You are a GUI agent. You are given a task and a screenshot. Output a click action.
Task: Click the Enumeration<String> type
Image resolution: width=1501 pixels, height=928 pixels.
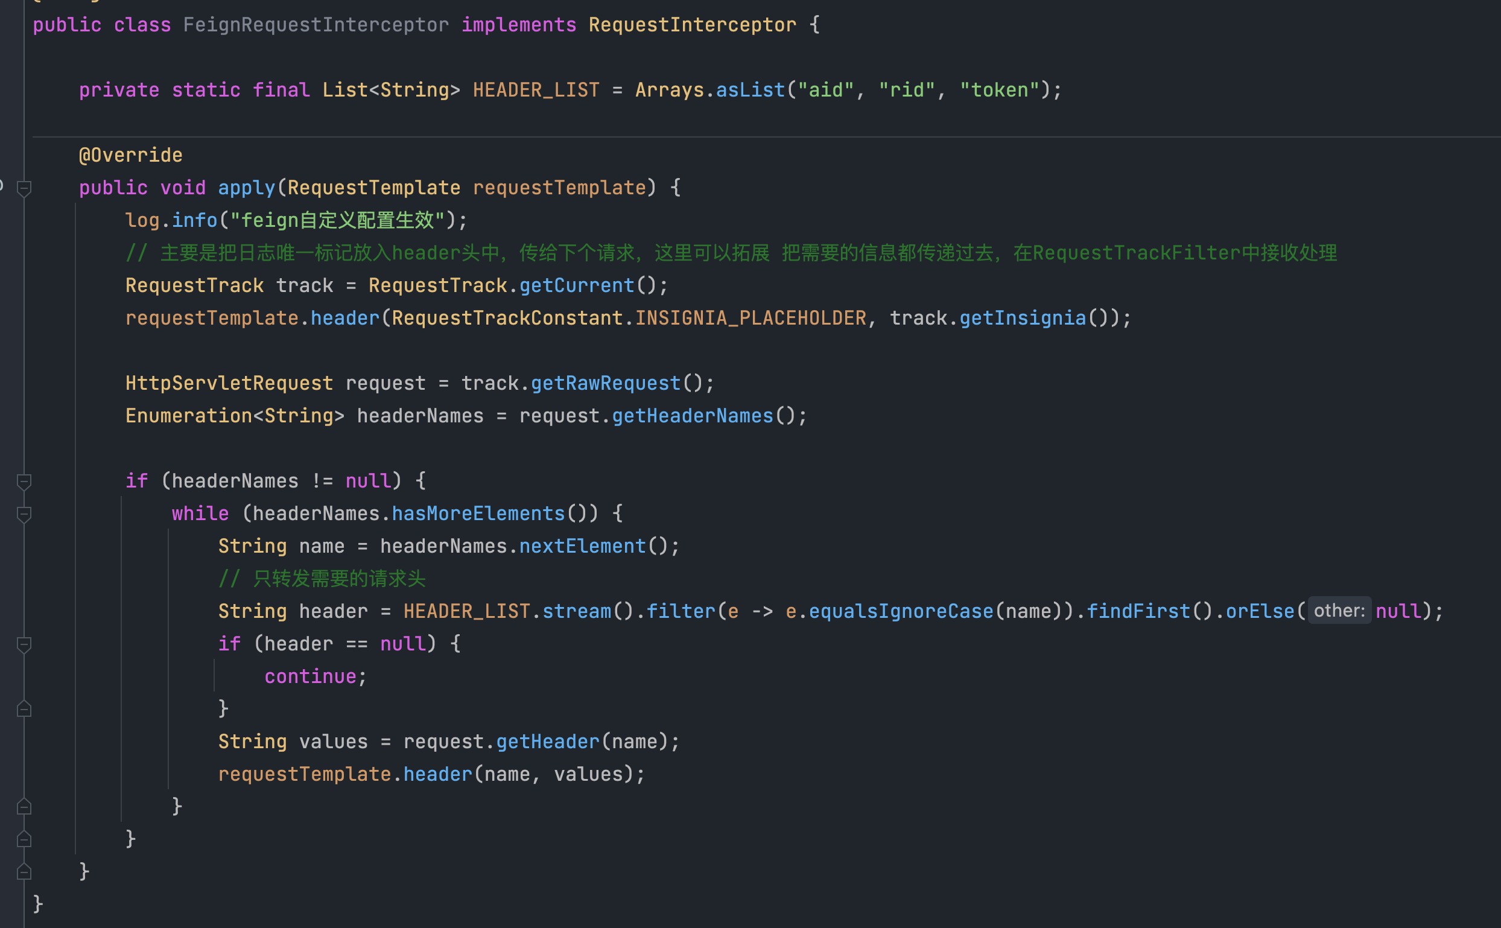coord(235,416)
